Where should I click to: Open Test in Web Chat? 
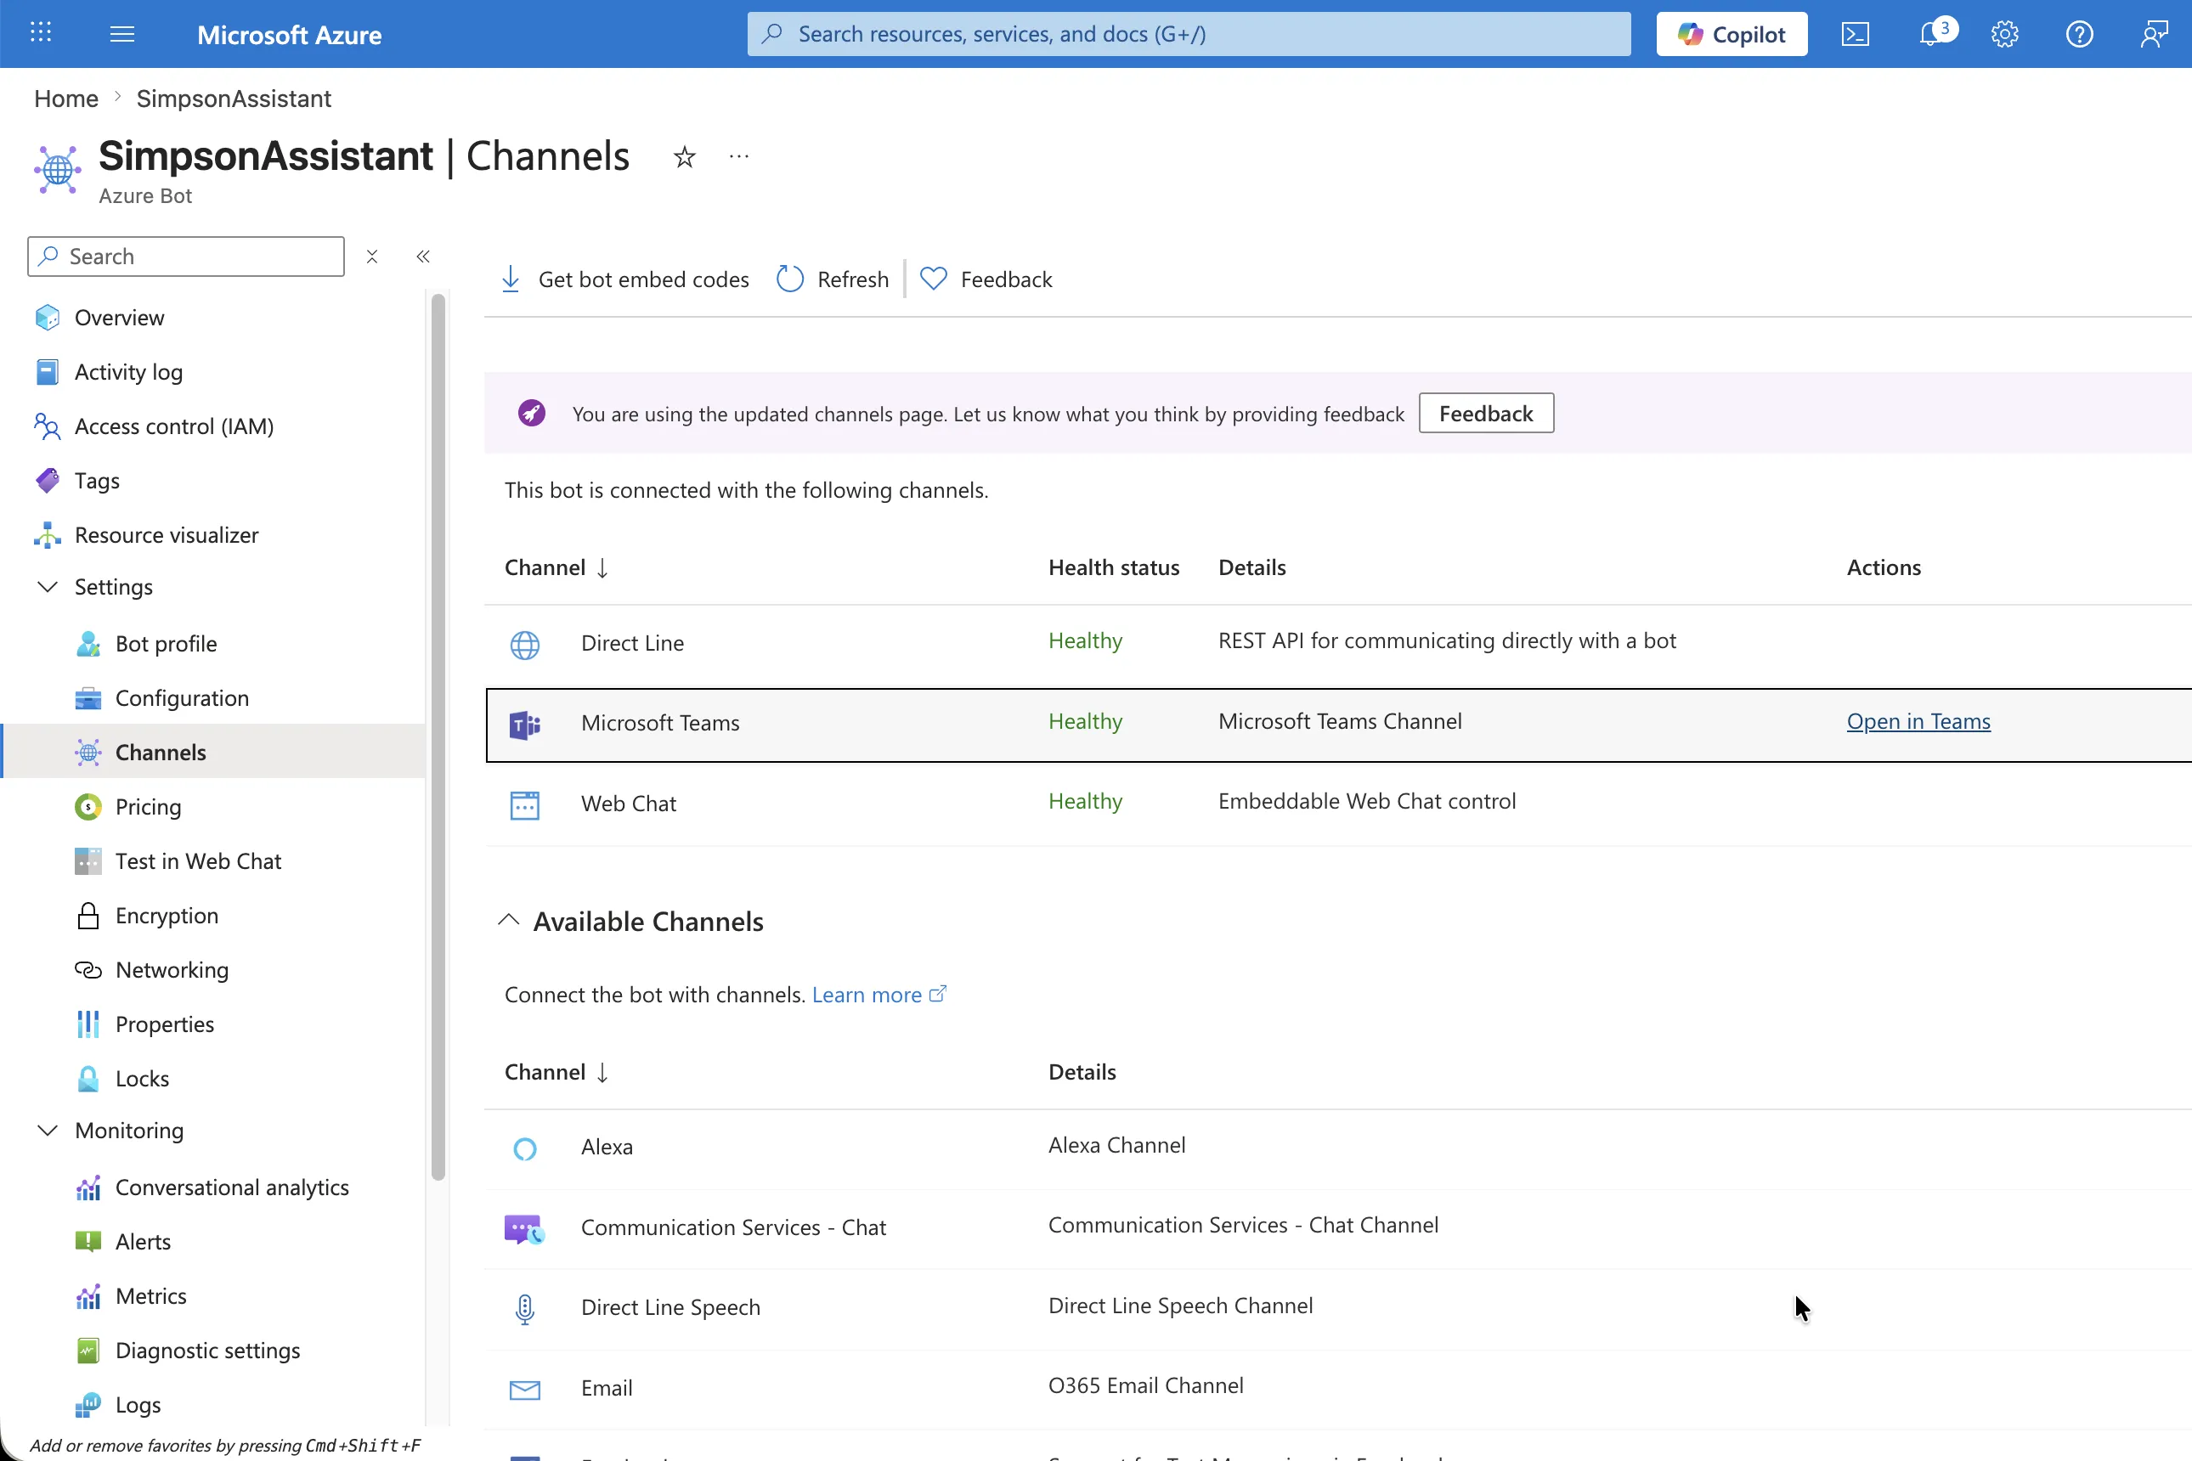pyautogui.click(x=198, y=861)
